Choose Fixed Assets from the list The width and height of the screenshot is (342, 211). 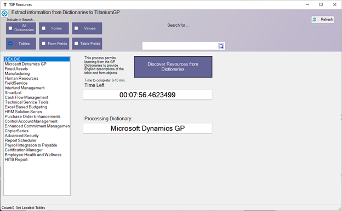click(x=37, y=69)
